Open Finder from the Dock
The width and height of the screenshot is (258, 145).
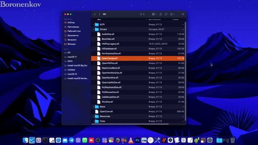25,140
